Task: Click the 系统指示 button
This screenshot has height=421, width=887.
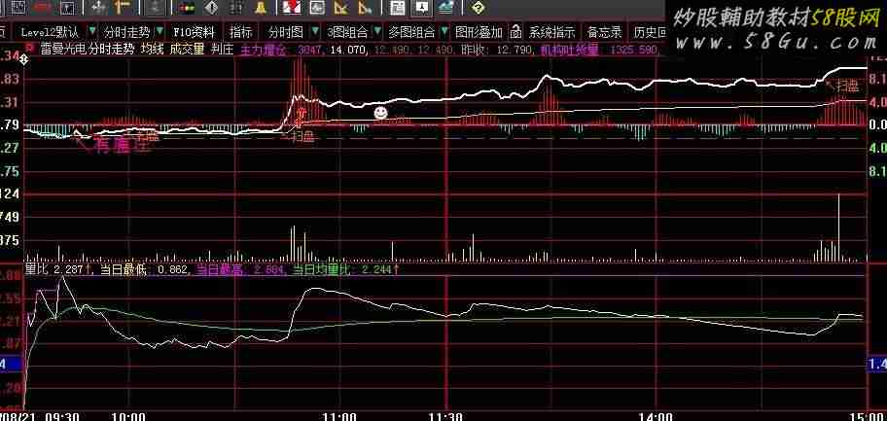Action: [x=551, y=31]
